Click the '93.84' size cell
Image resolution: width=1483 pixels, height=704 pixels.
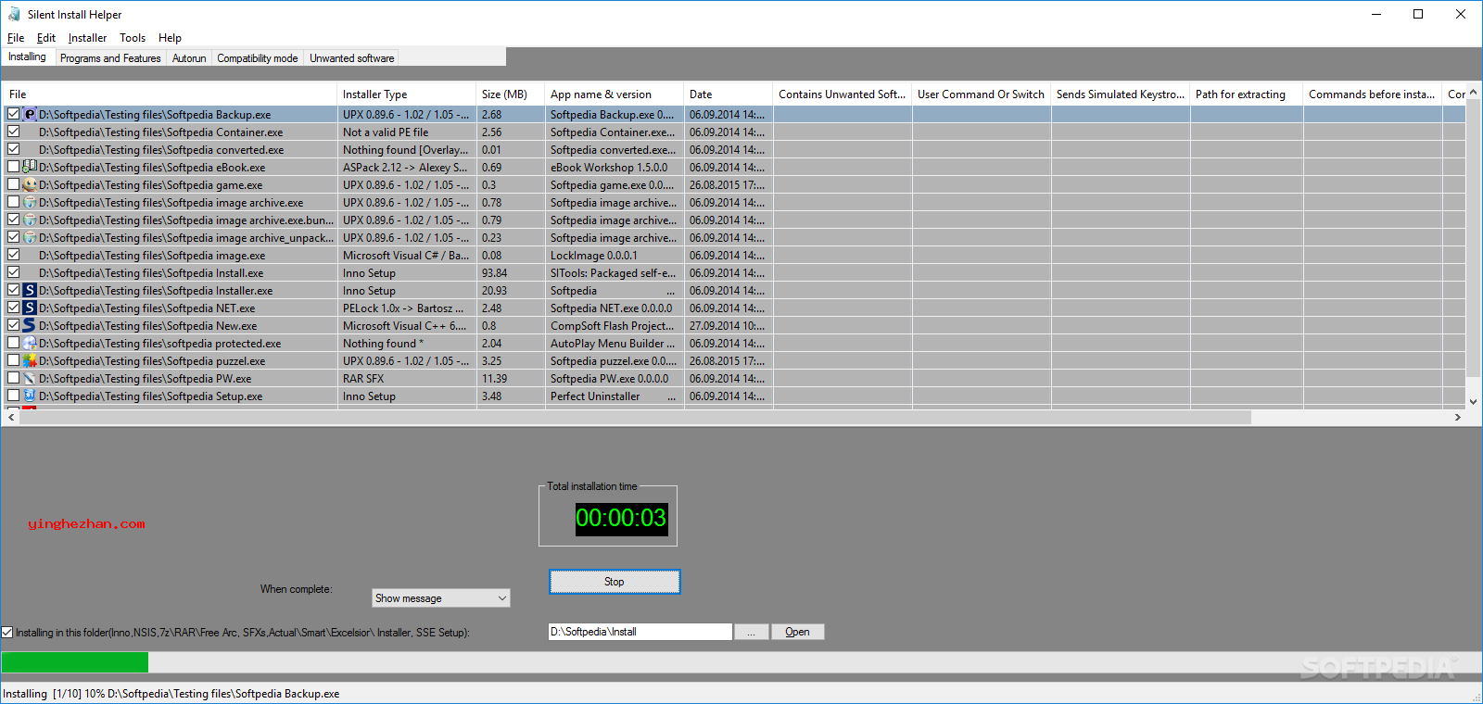click(511, 273)
